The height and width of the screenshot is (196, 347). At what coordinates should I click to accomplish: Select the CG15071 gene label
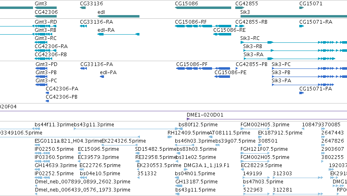311,4
